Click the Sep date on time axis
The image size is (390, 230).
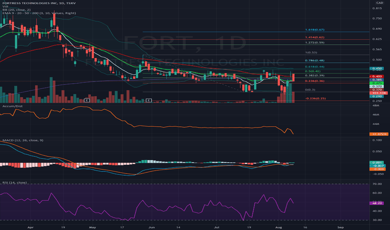341,227
